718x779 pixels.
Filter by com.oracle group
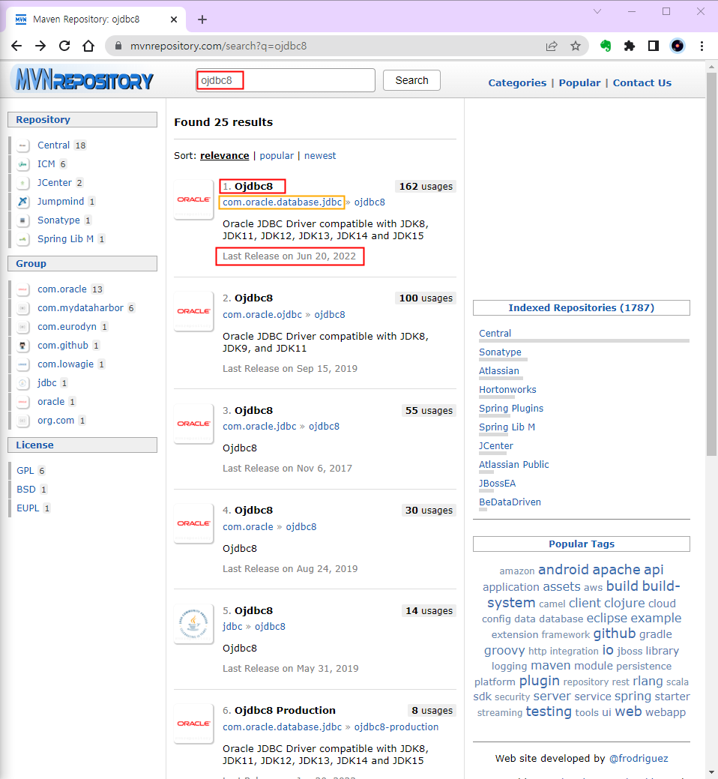(x=62, y=289)
